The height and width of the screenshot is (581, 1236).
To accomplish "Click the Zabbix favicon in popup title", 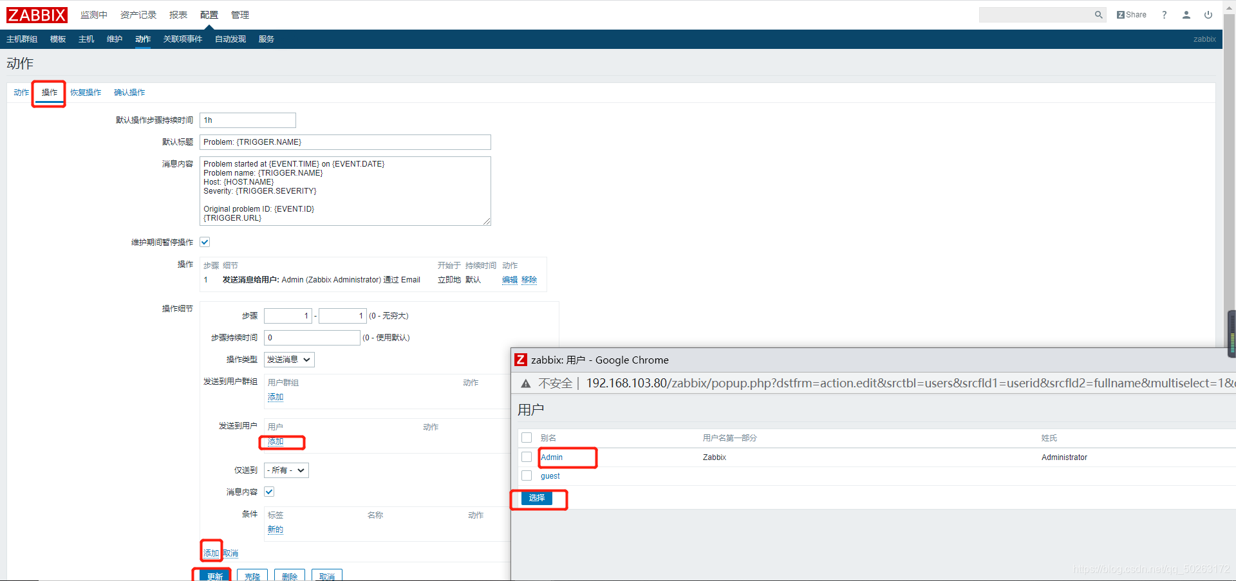I will (x=521, y=360).
